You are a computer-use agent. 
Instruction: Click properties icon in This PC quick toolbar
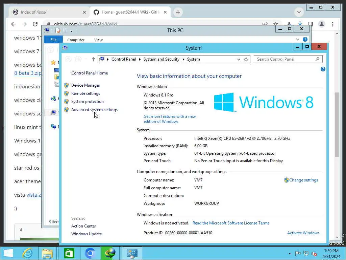coord(57,30)
